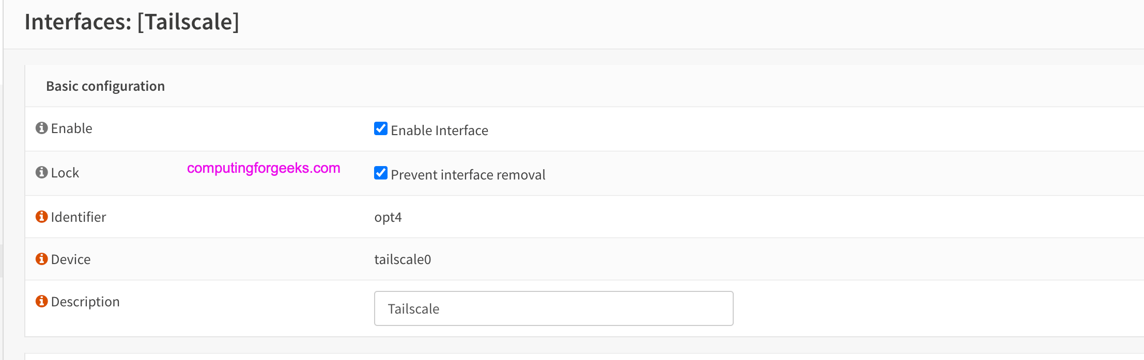Viewport: 1144px width, 360px height.
Task: Click the Device row label
Action: pos(71,259)
